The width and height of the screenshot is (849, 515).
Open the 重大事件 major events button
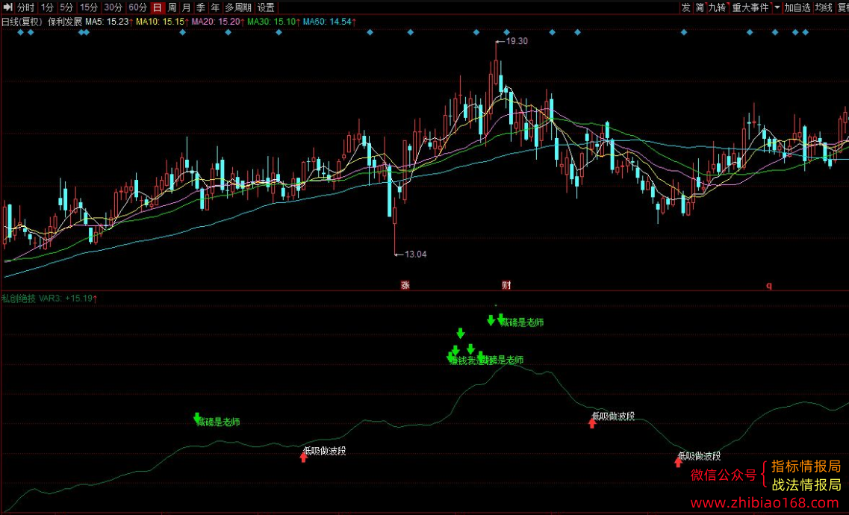(750, 7)
